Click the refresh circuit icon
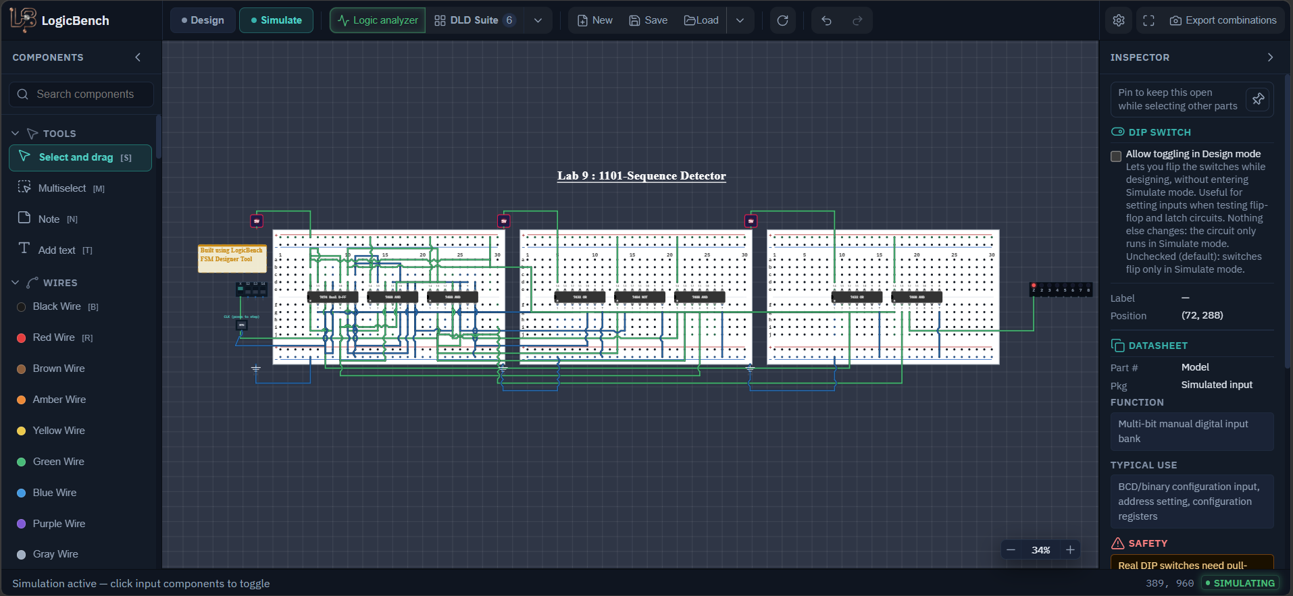The width and height of the screenshot is (1293, 596). click(x=783, y=20)
